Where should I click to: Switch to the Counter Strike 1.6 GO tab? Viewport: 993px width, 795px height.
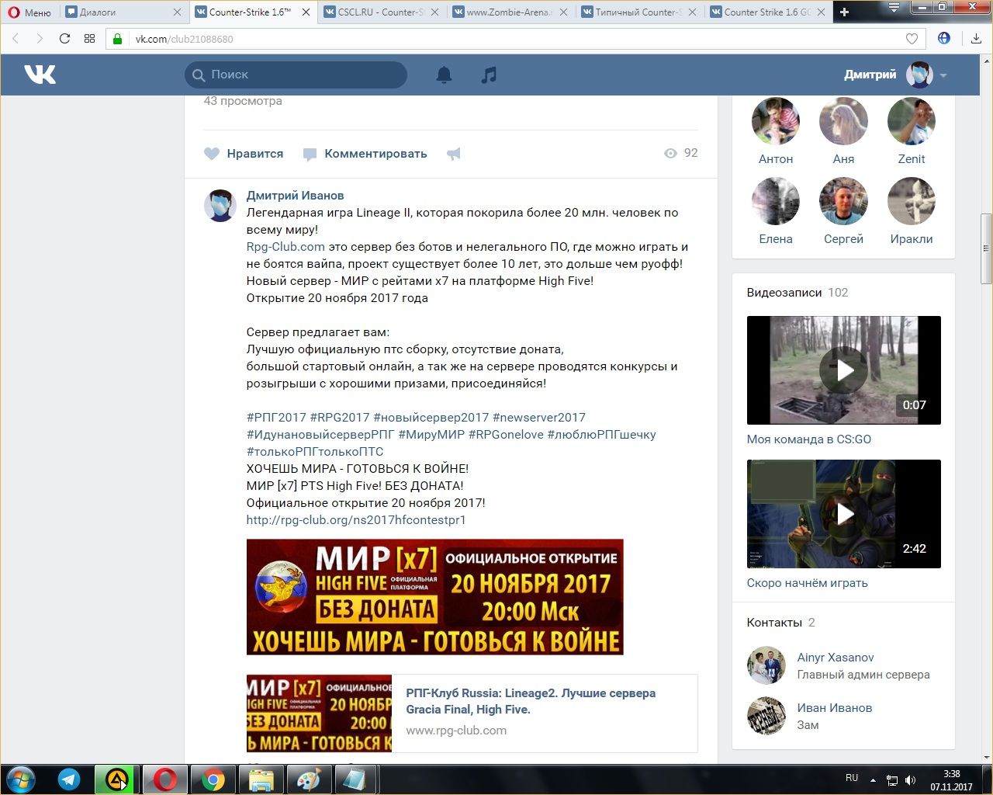pos(766,12)
